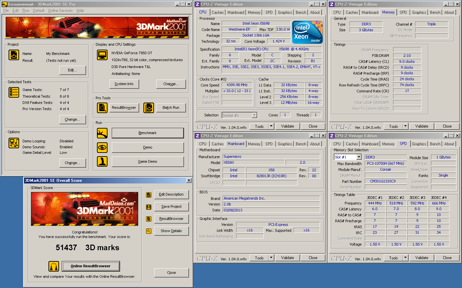Open the Socket #1 selection dropdown
This screenshot has height=288, width=462.
[x=254, y=115]
